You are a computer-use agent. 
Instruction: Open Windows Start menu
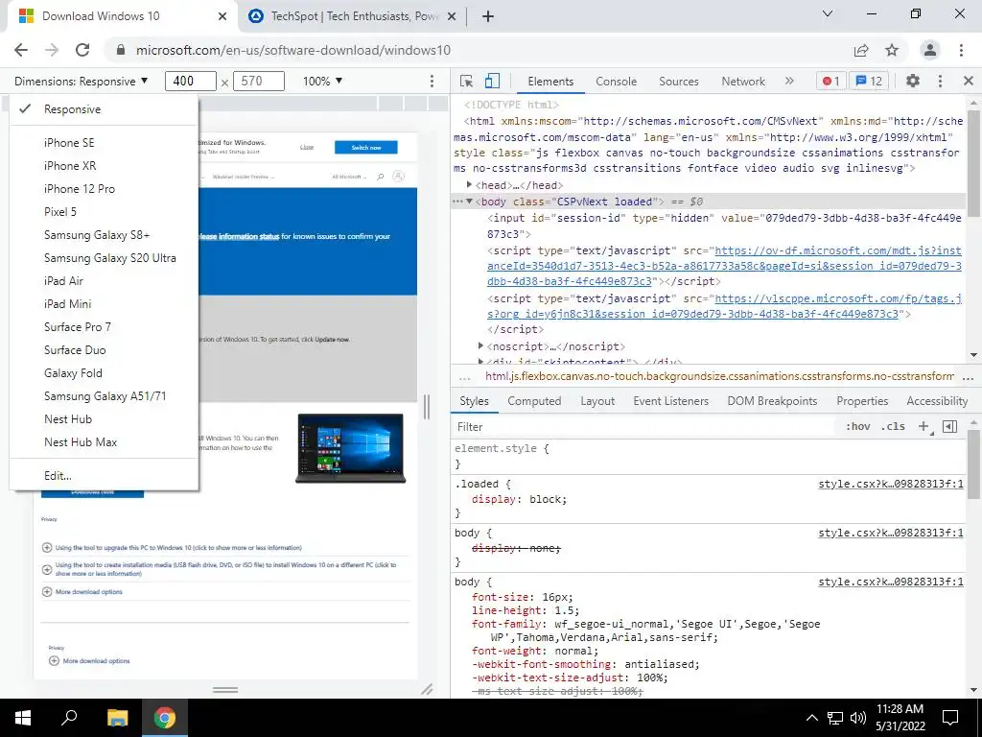(23, 718)
